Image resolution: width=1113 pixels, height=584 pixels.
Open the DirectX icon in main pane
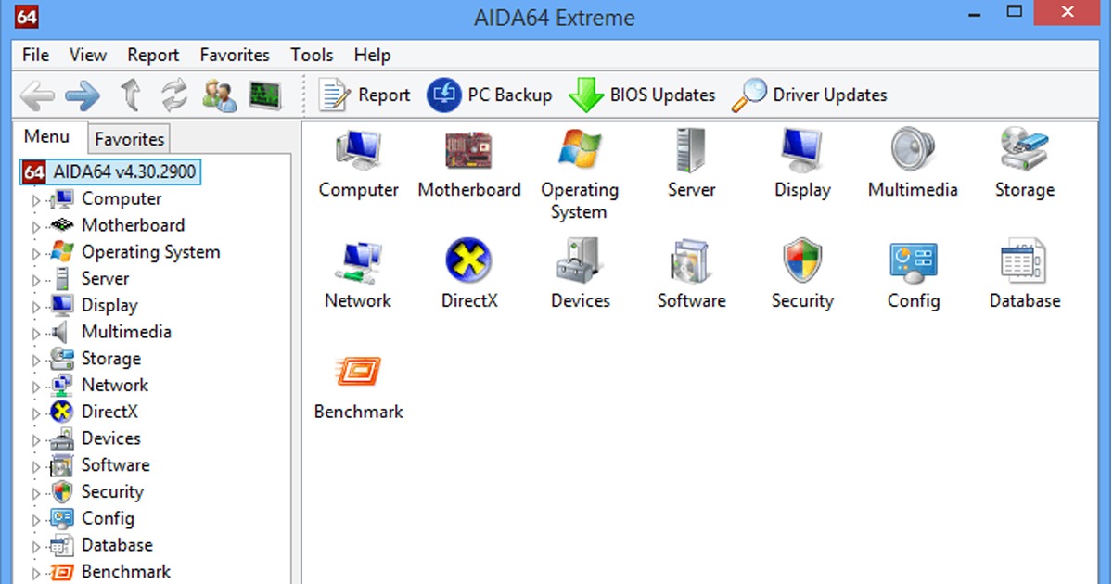pos(468,260)
